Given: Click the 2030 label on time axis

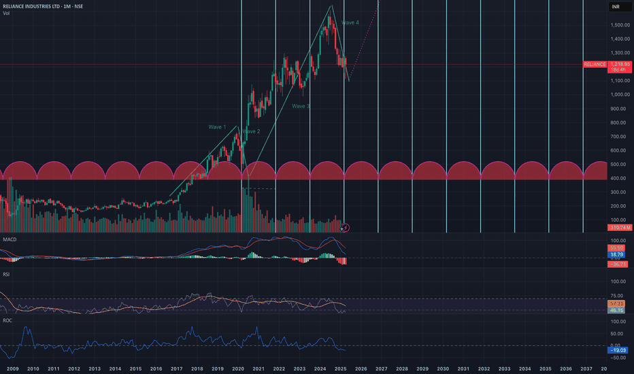Looking at the screenshot, I should click(x=443, y=369).
